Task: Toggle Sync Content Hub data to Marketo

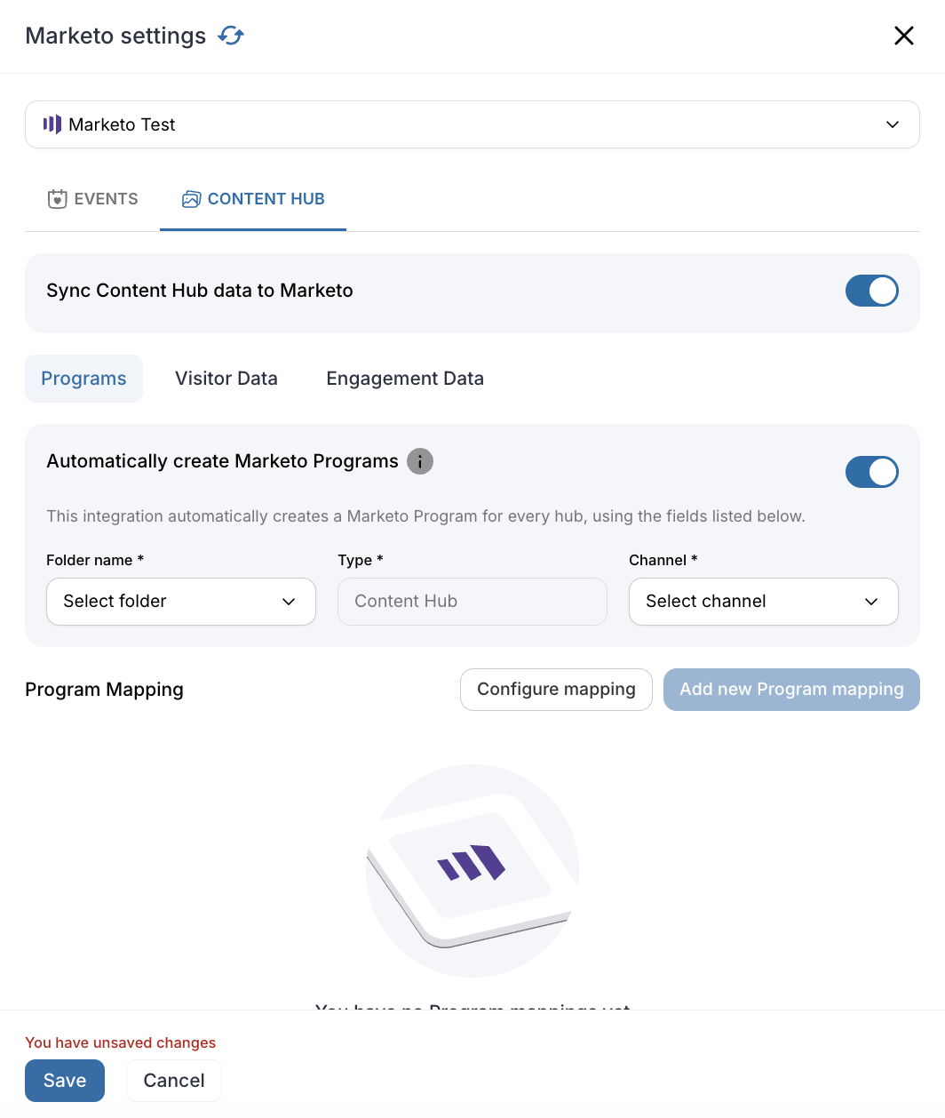Action: 871,291
